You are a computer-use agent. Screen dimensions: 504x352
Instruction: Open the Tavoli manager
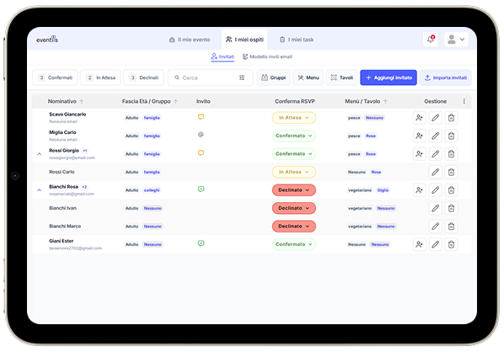click(341, 77)
